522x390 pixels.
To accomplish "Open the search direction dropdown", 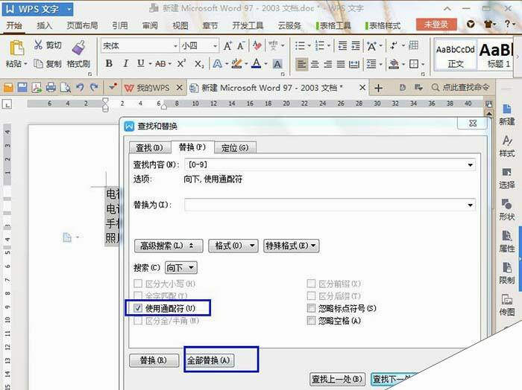I will coord(181,268).
